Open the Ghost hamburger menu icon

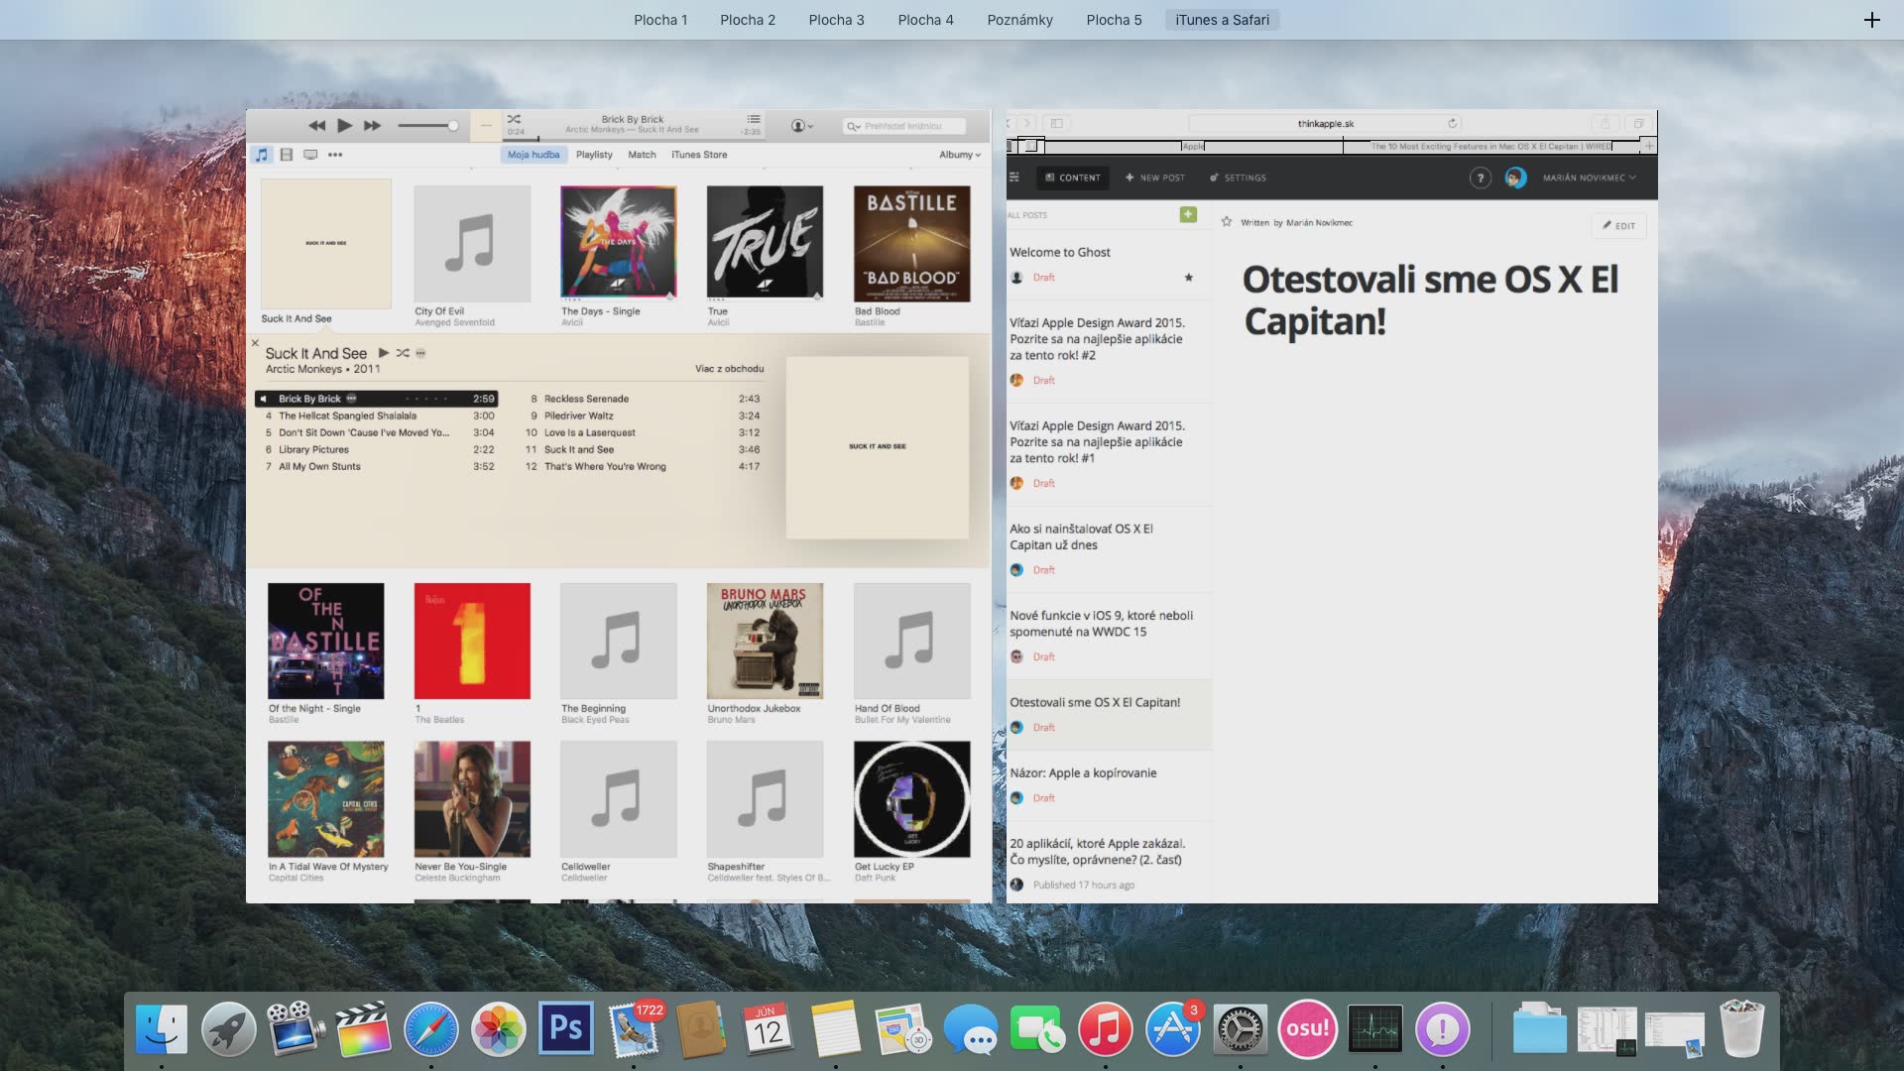pyautogui.click(x=1013, y=178)
